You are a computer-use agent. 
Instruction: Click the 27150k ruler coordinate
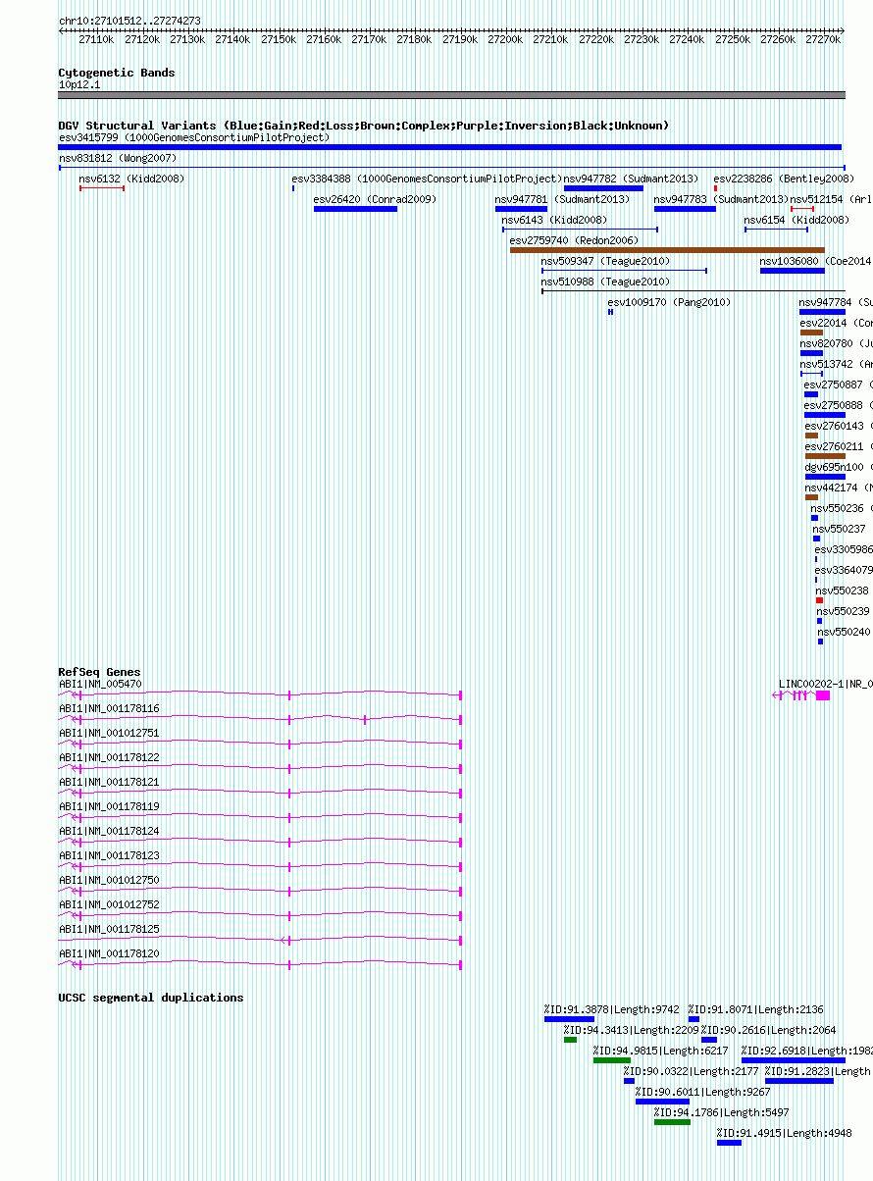click(x=278, y=39)
